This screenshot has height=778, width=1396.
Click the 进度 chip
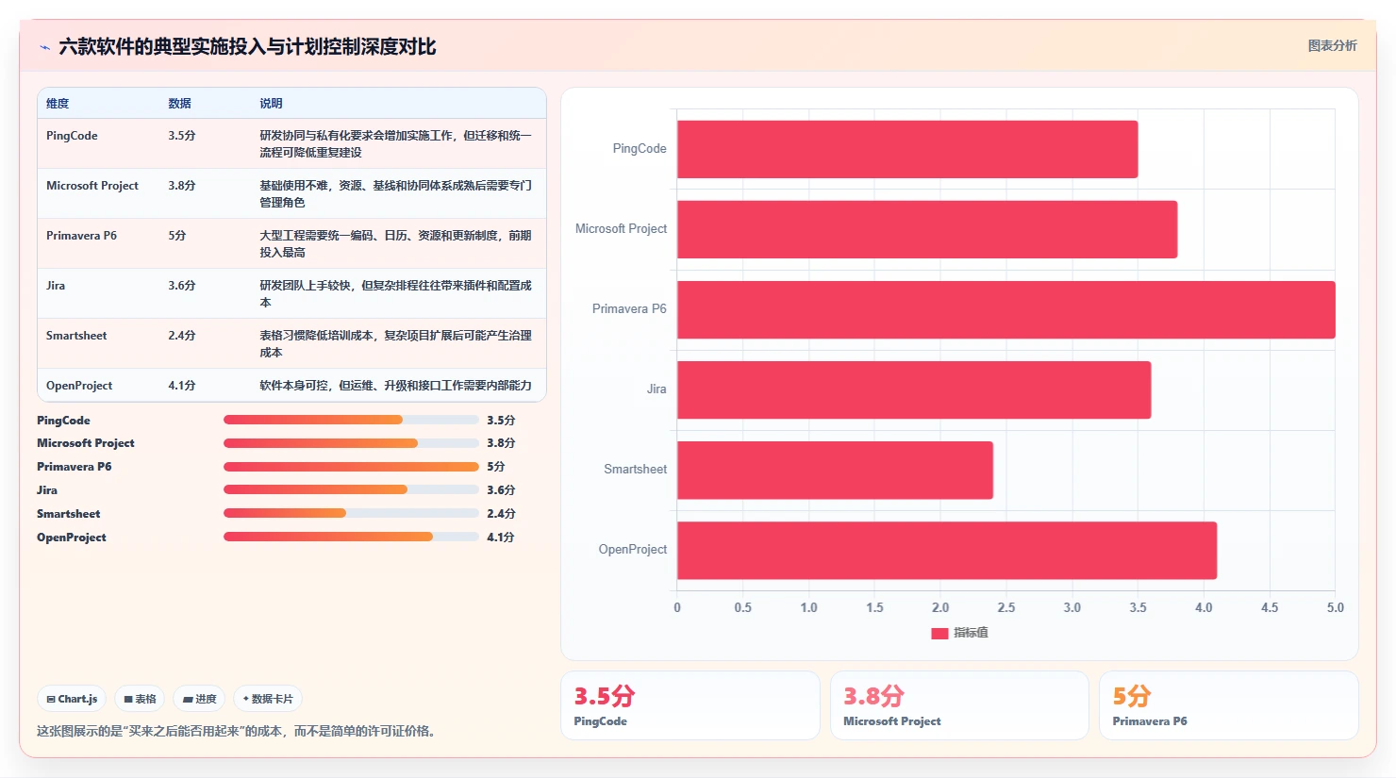tap(200, 699)
